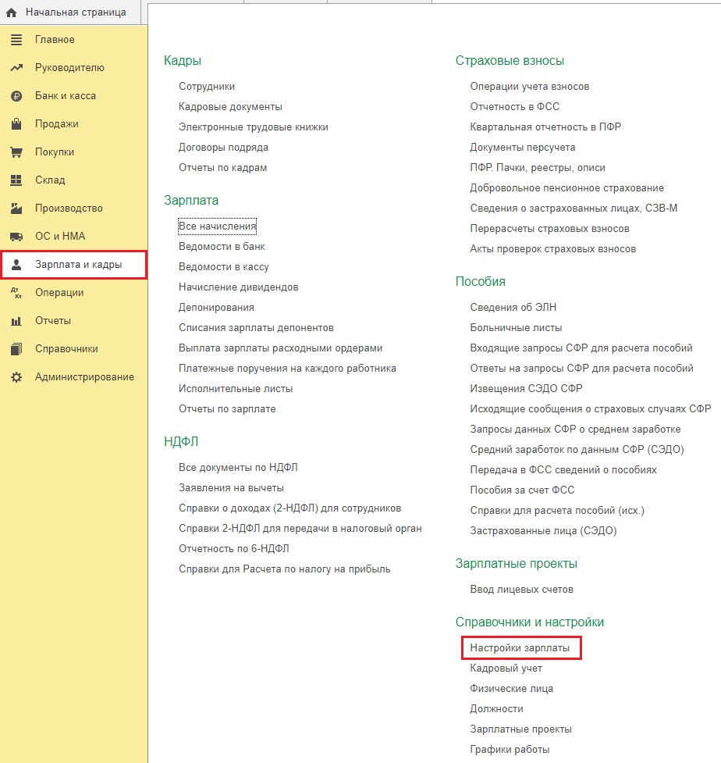Open Кадровый учет settings
The width and height of the screenshot is (721, 763).
point(506,669)
